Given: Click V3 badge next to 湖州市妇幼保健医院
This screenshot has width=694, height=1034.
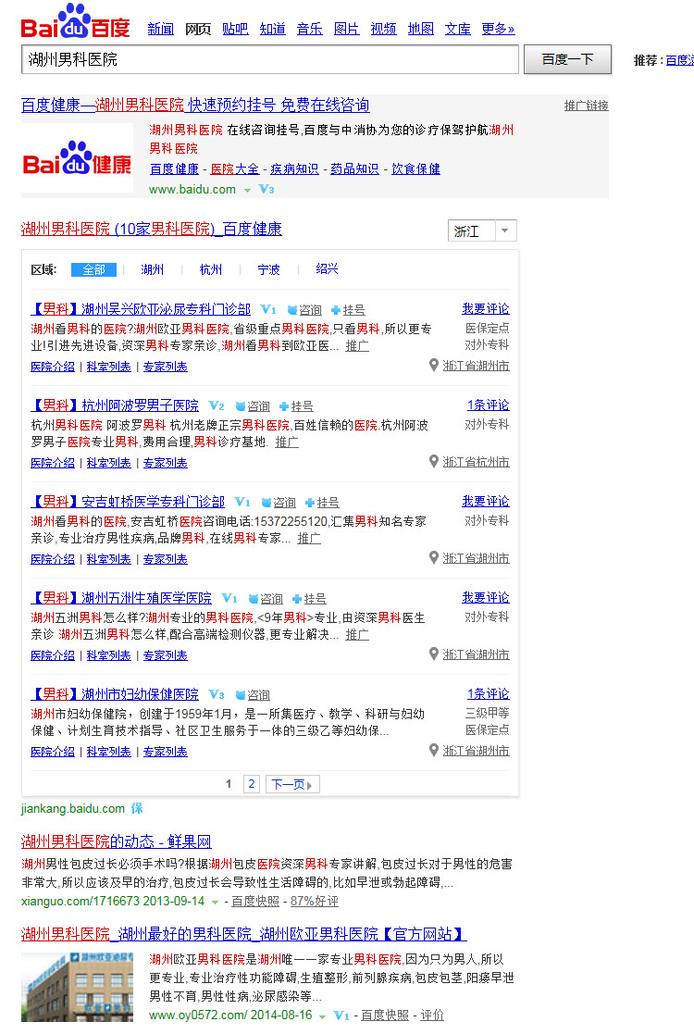Looking at the screenshot, I should pos(217,694).
